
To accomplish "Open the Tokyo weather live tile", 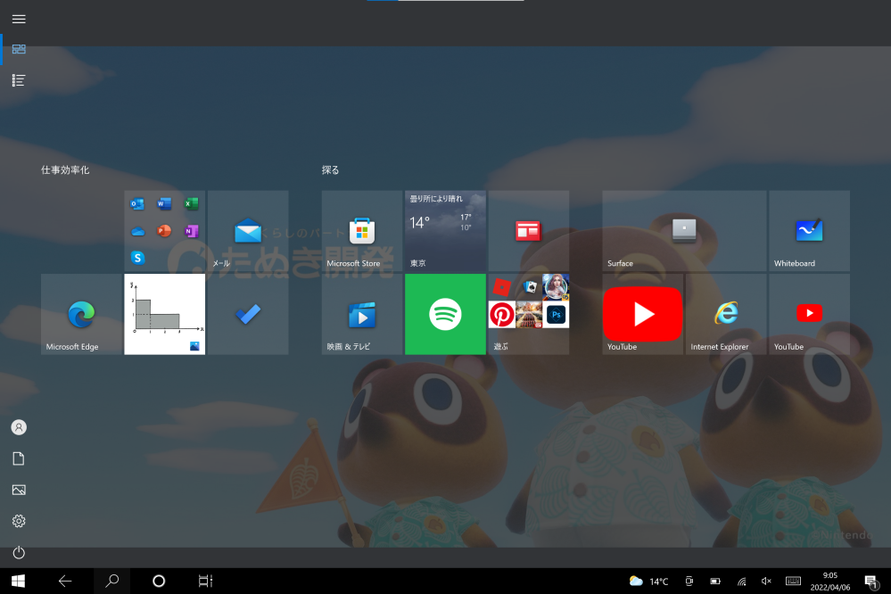I will 445,231.
